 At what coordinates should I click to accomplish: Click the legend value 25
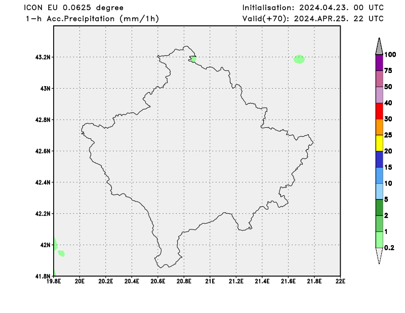[388, 135]
